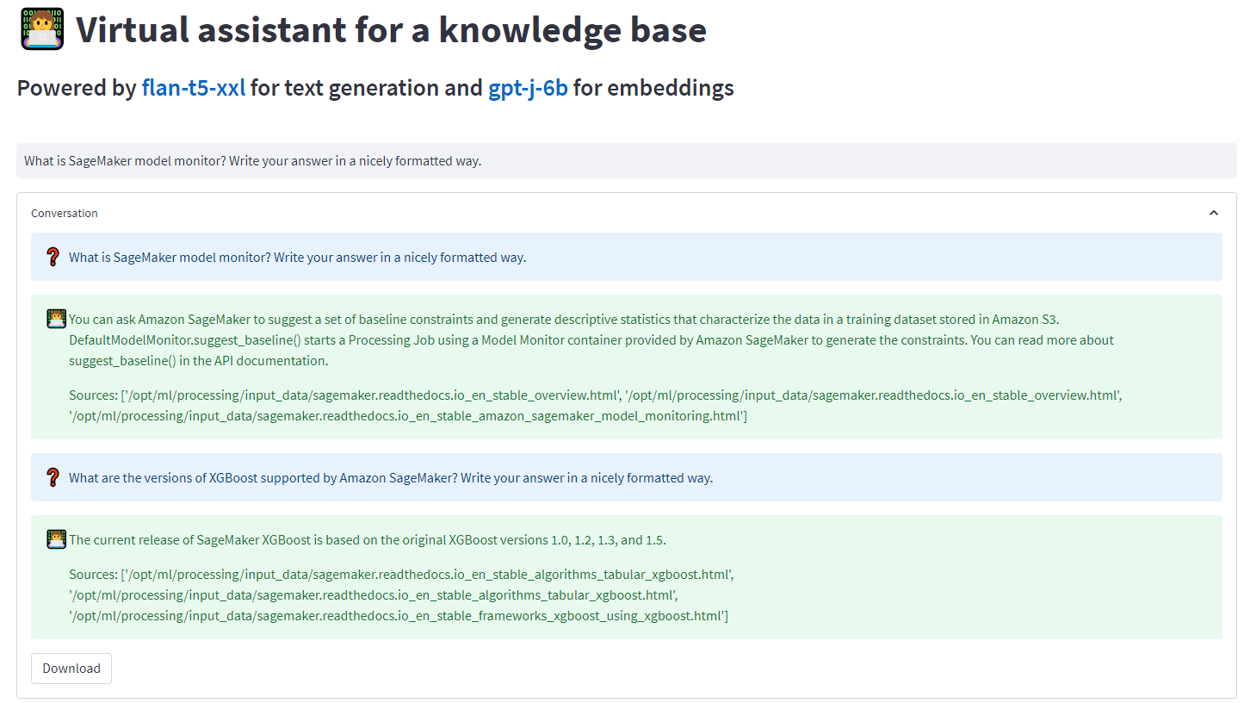
Task: Click the source path ending "amazon_sagemaker_model_monitoring.html"
Action: 408,417
